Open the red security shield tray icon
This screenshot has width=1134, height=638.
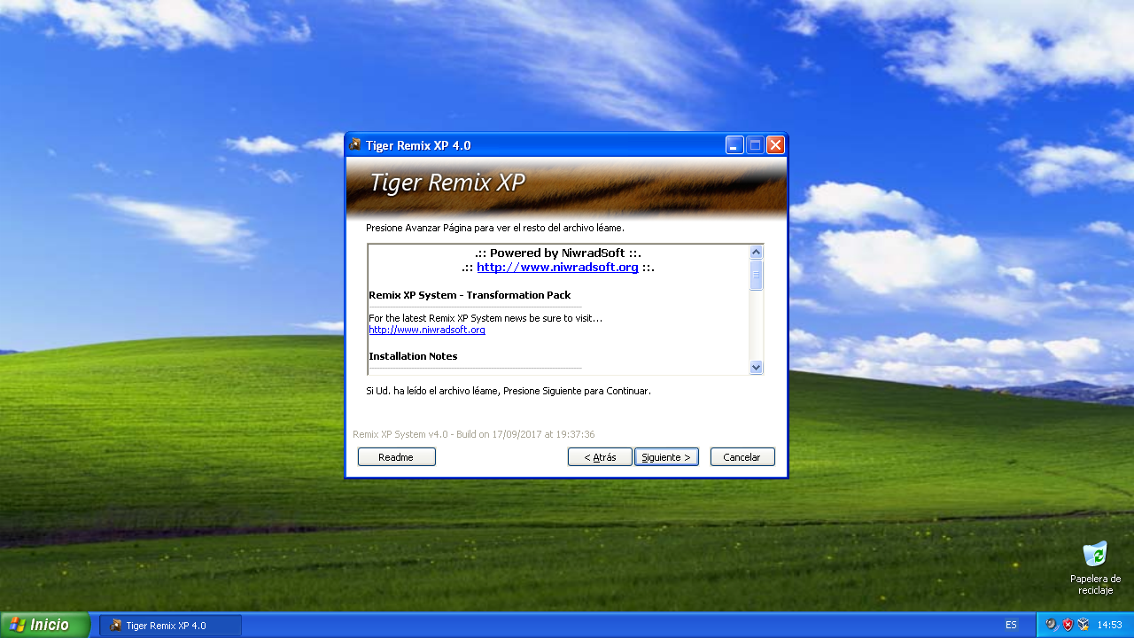tap(1068, 625)
